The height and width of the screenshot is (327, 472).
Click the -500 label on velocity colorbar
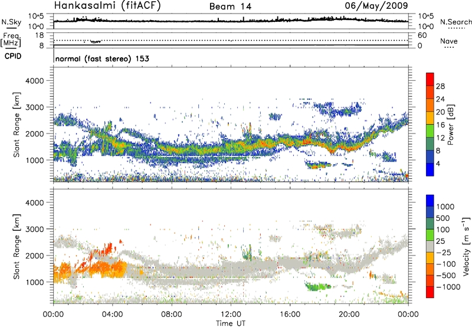[446, 276]
